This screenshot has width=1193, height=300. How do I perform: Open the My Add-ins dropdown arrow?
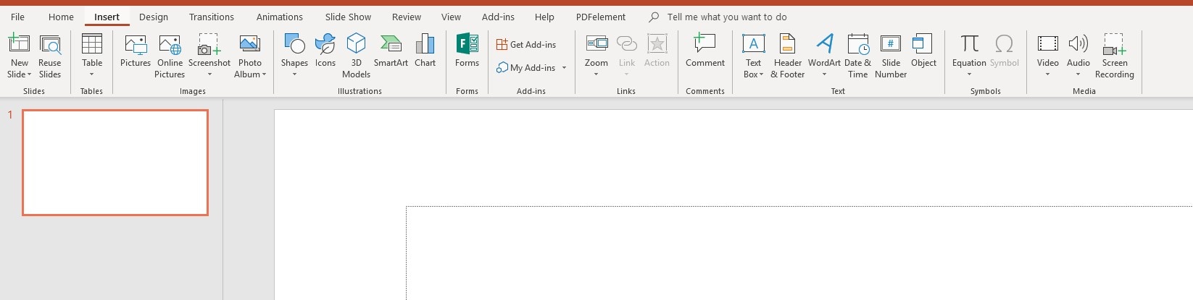[564, 68]
